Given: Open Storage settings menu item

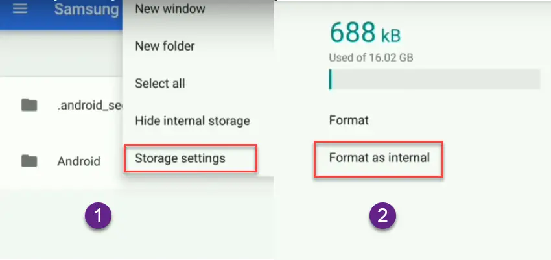Looking at the screenshot, I should tap(191, 158).
